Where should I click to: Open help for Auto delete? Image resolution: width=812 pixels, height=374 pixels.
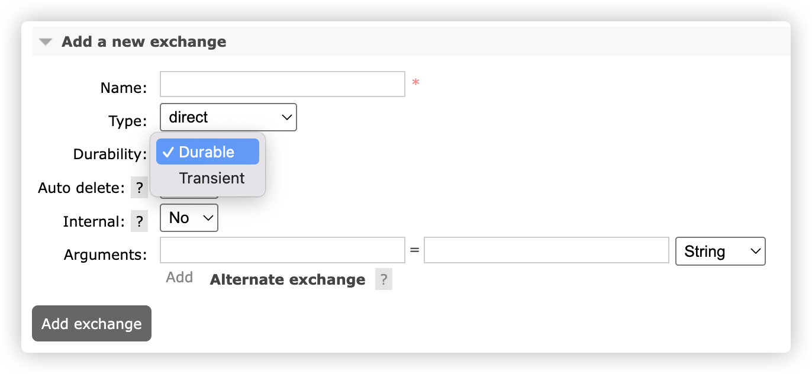(x=139, y=188)
